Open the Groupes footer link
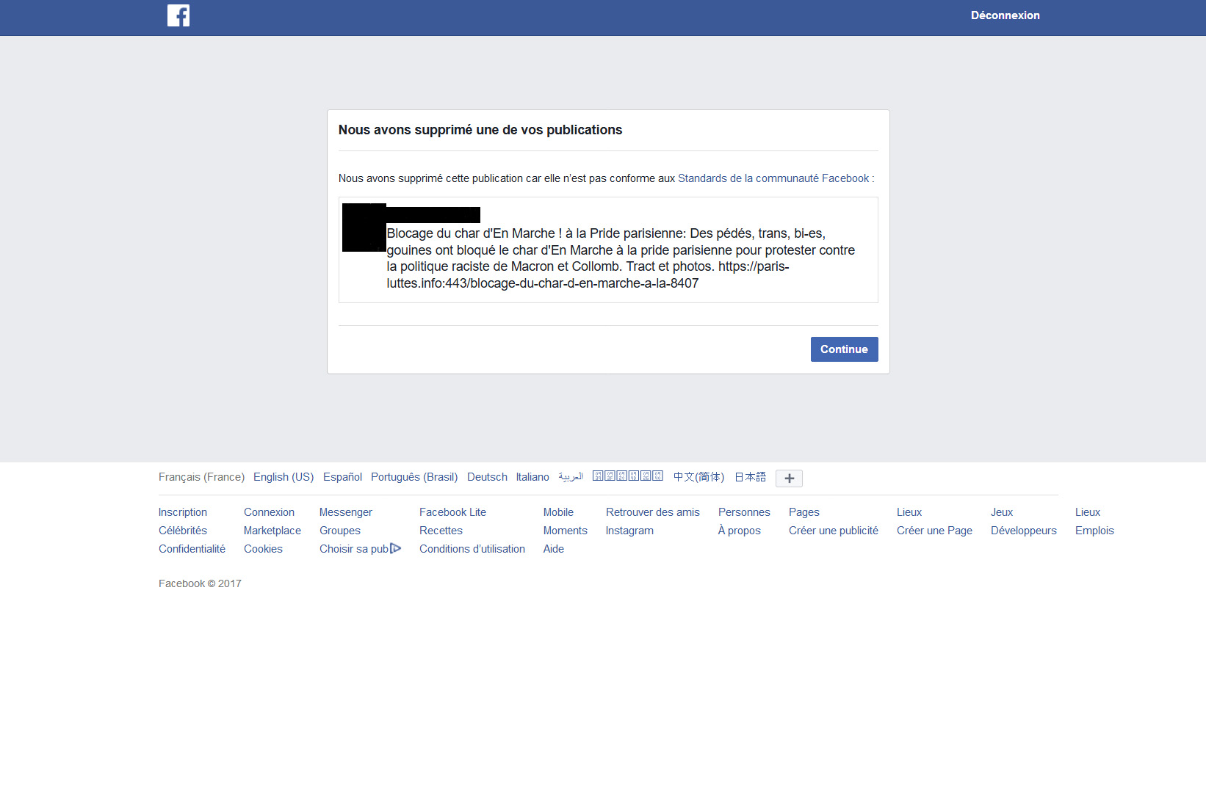This screenshot has width=1206, height=797. click(x=340, y=531)
